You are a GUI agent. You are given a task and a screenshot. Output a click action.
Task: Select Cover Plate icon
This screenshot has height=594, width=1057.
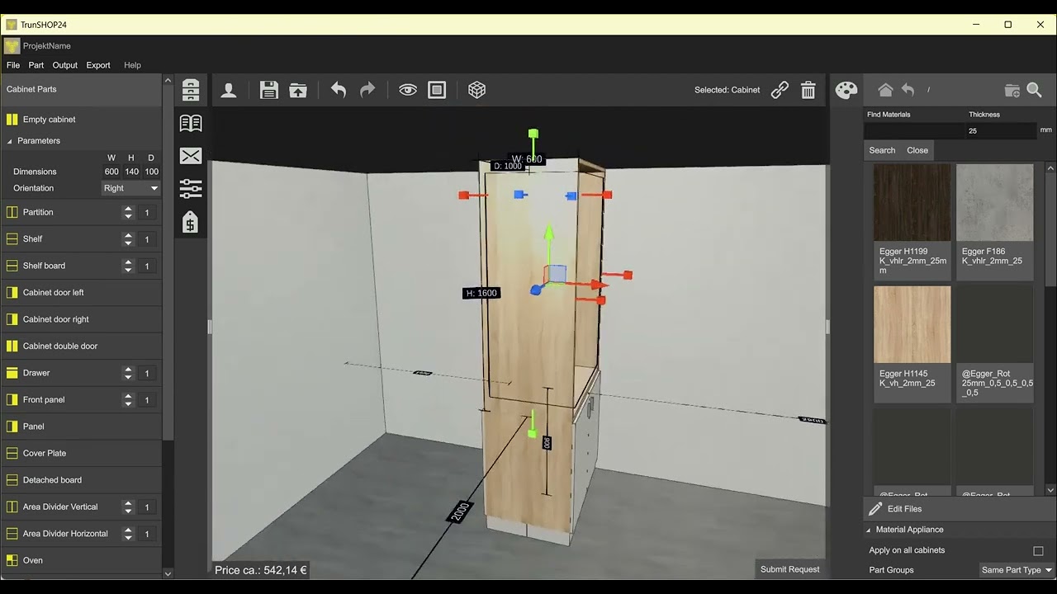point(12,453)
